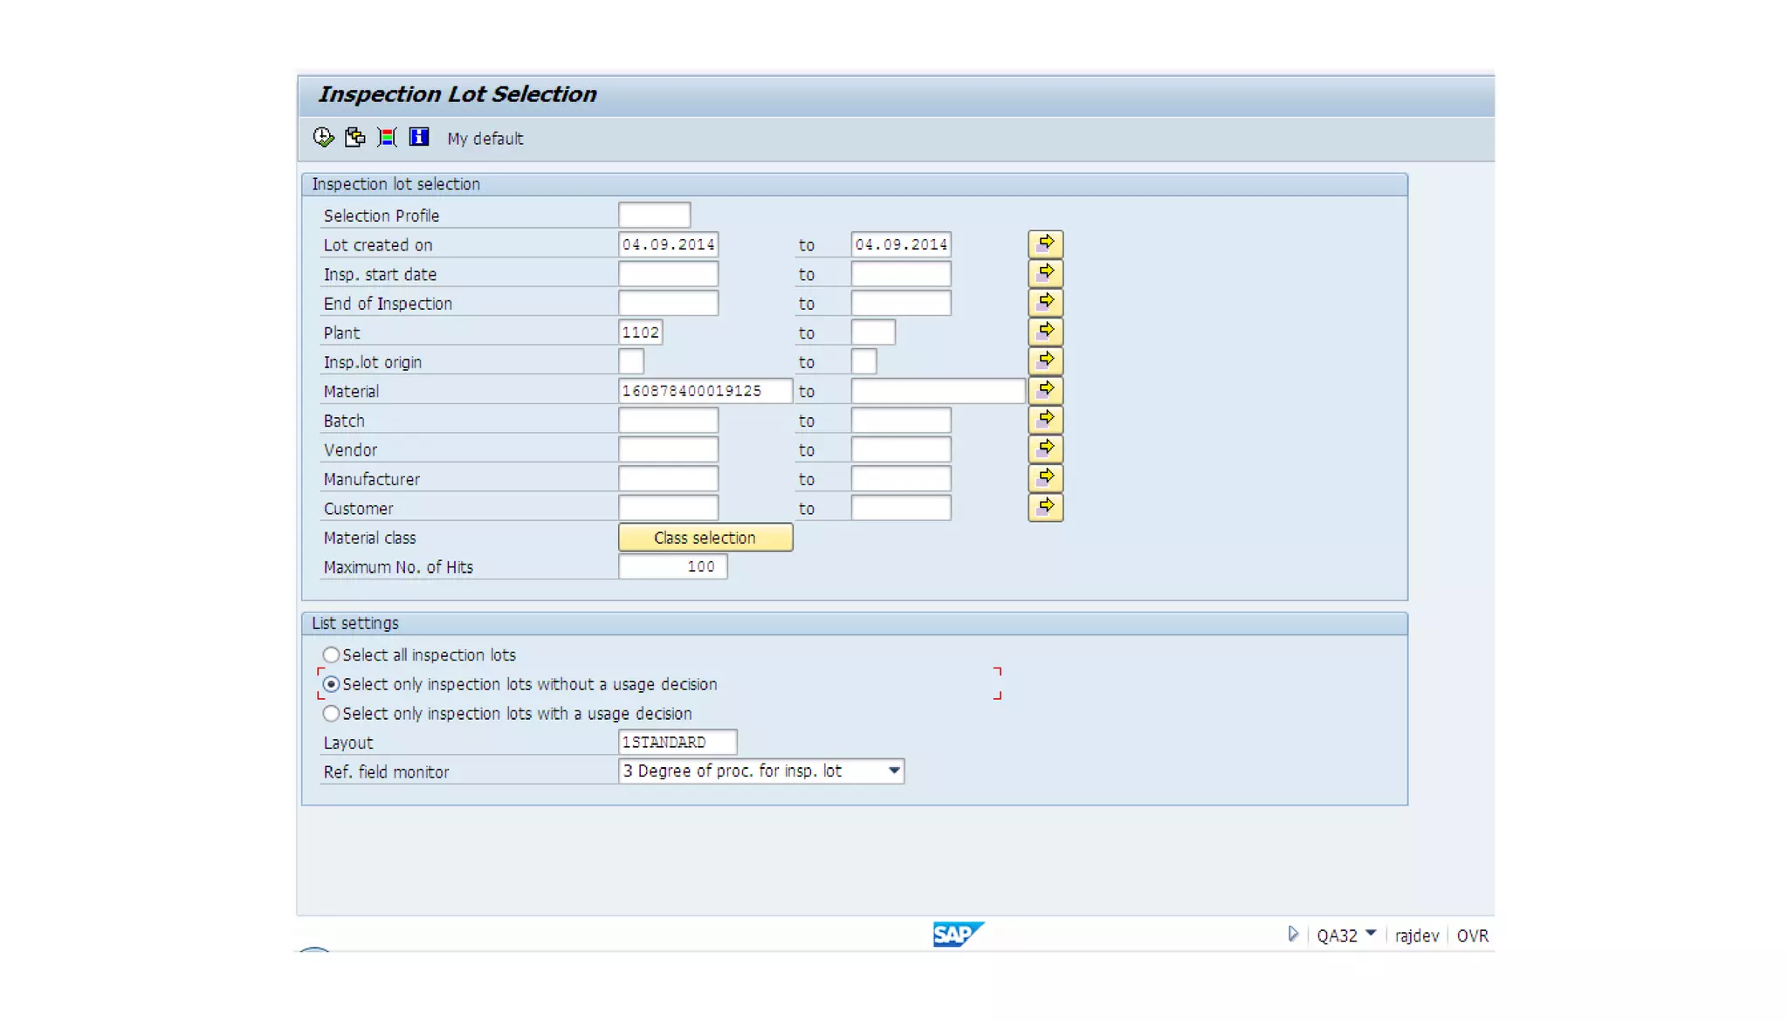Click the Execute clock icon

[x=323, y=138]
